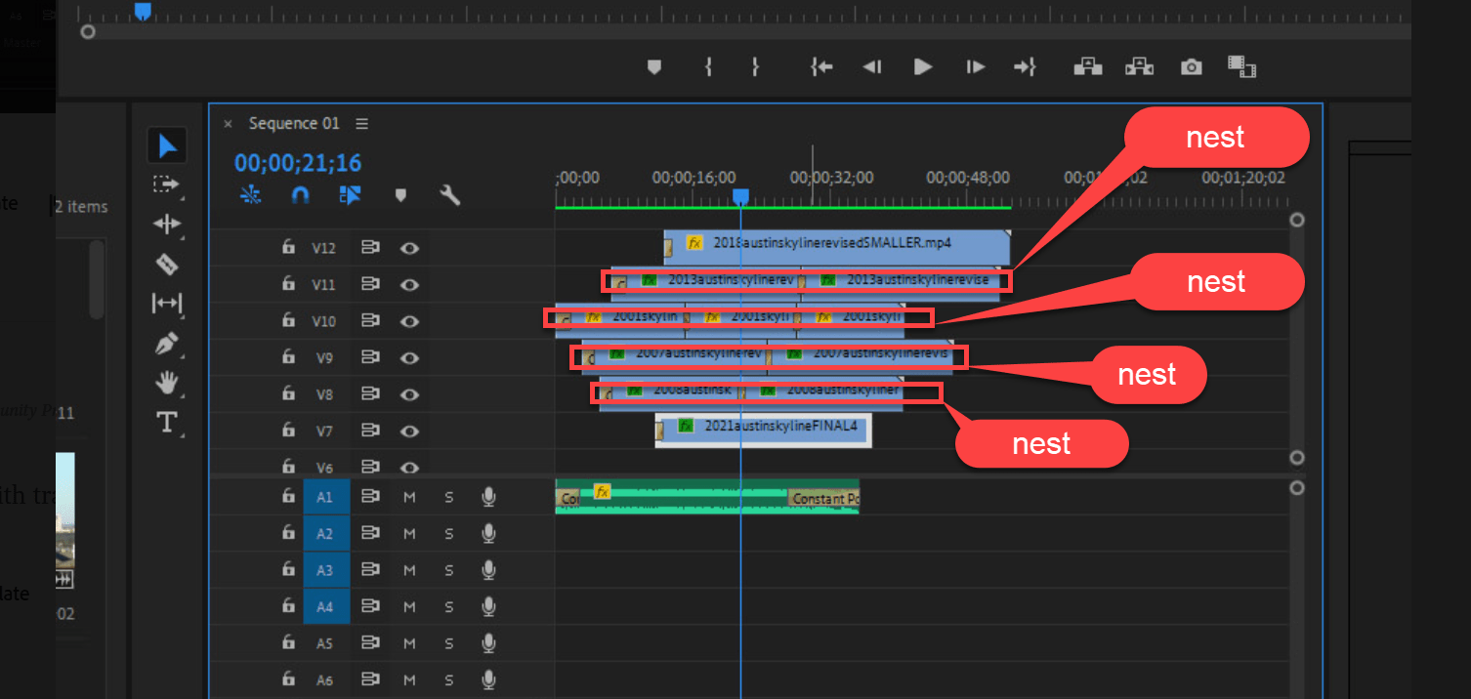Viewport: 1471px width, 699px height.
Task: Select the 2021austinskylineFINAL4 clip on V7
Action: (x=762, y=430)
